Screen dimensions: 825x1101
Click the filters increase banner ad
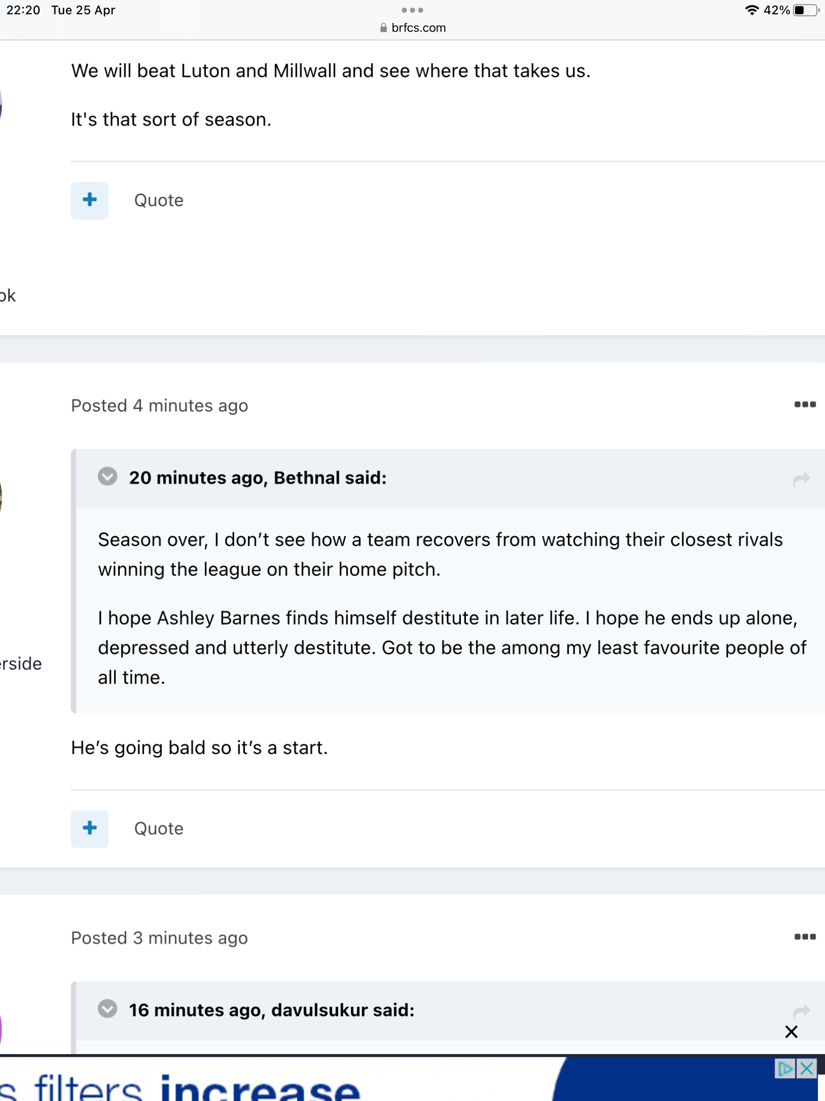point(255,1083)
